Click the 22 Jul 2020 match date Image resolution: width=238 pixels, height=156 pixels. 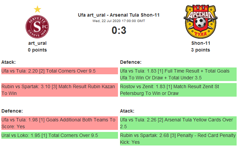point(119,21)
